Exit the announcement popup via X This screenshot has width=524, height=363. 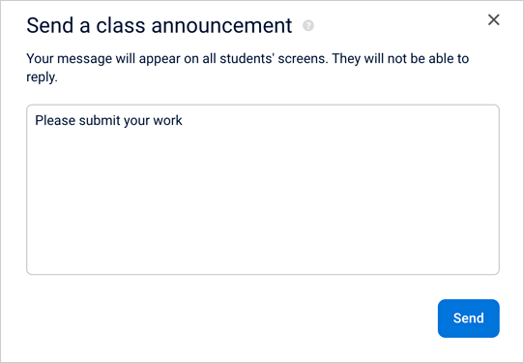pos(494,19)
